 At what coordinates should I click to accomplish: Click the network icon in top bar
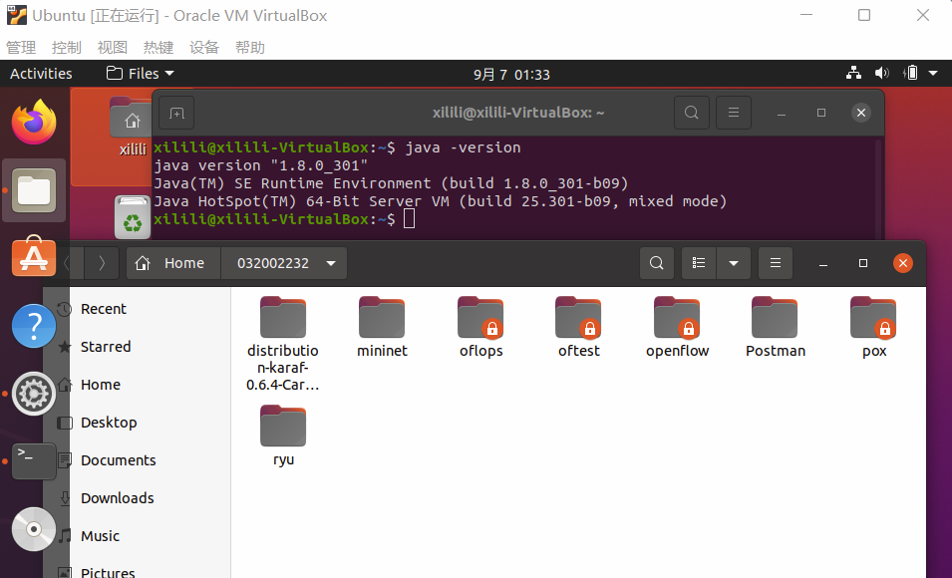[853, 74]
